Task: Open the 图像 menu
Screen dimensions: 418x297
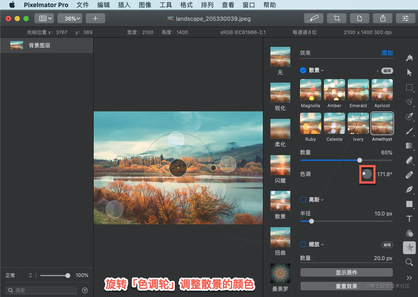Action: (x=145, y=5)
